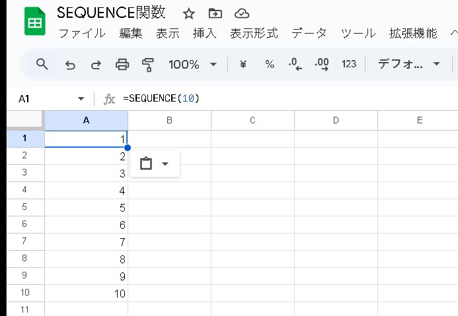This screenshot has width=458, height=316.
Task: Check the cloud save status icon
Action: [242, 14]
